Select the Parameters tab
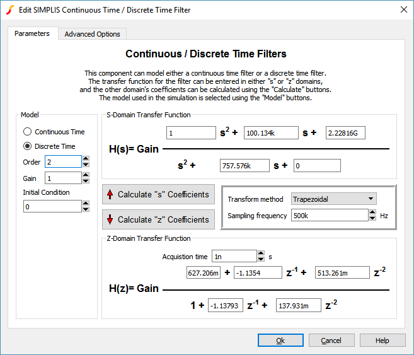 coord(32,33)
